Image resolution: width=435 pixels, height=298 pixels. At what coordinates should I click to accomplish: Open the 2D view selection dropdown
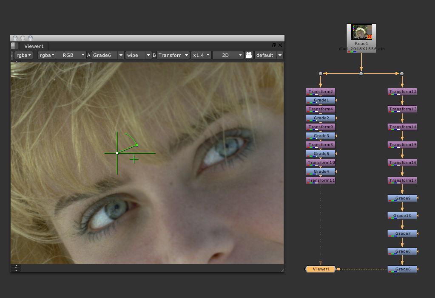(x=228, y=55)
